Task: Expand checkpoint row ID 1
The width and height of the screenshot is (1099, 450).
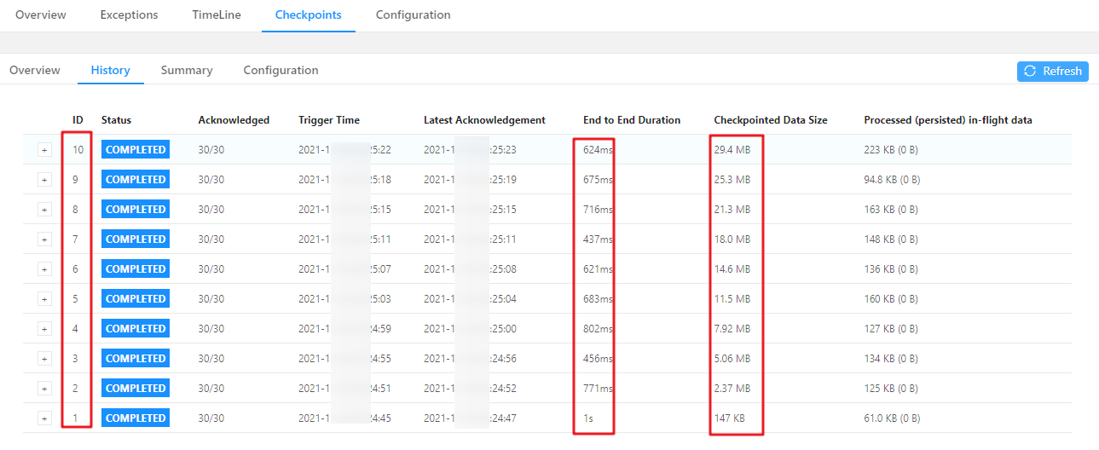Action: pyautogui.click(x=44, y=418)
